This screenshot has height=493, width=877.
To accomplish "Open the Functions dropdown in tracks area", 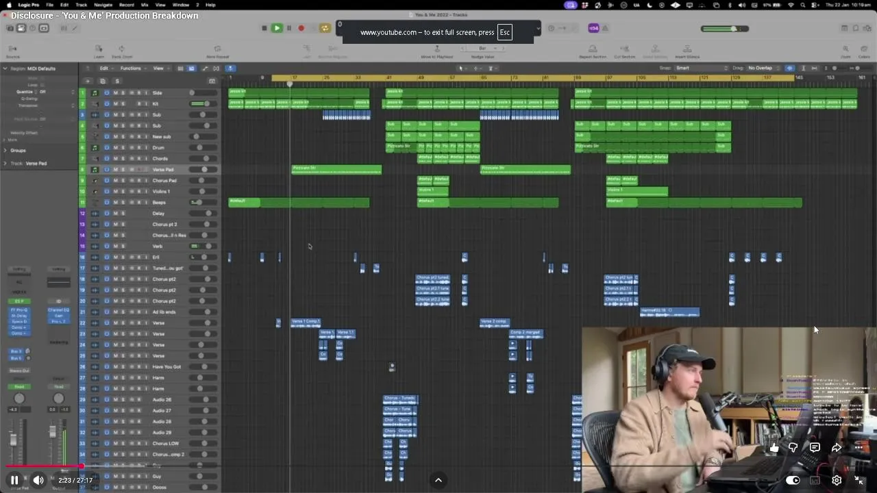I will (132, 68).
